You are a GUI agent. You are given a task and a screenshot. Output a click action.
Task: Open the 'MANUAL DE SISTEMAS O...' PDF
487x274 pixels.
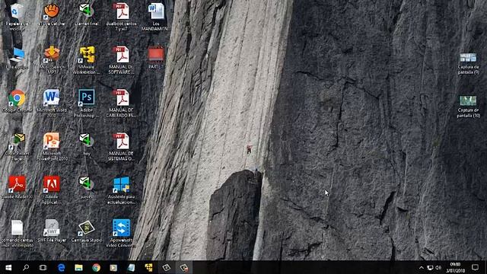click(122, 147)
